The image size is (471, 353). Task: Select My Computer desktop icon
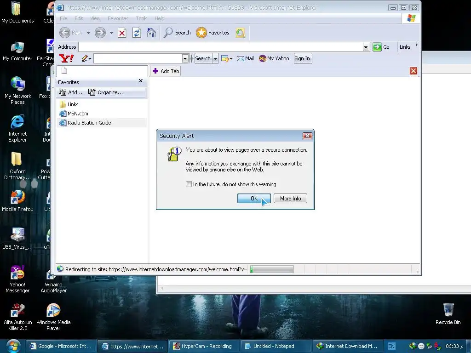[17, 51]
